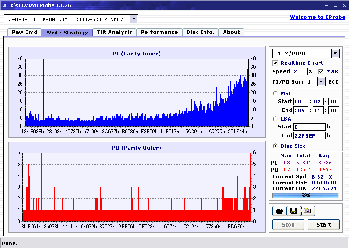Image resolution: width=349 pixels, height=249 pixels.
Task: Open the PI/PO Sum ECC dropdown
Action: click(x=321, y=81)
